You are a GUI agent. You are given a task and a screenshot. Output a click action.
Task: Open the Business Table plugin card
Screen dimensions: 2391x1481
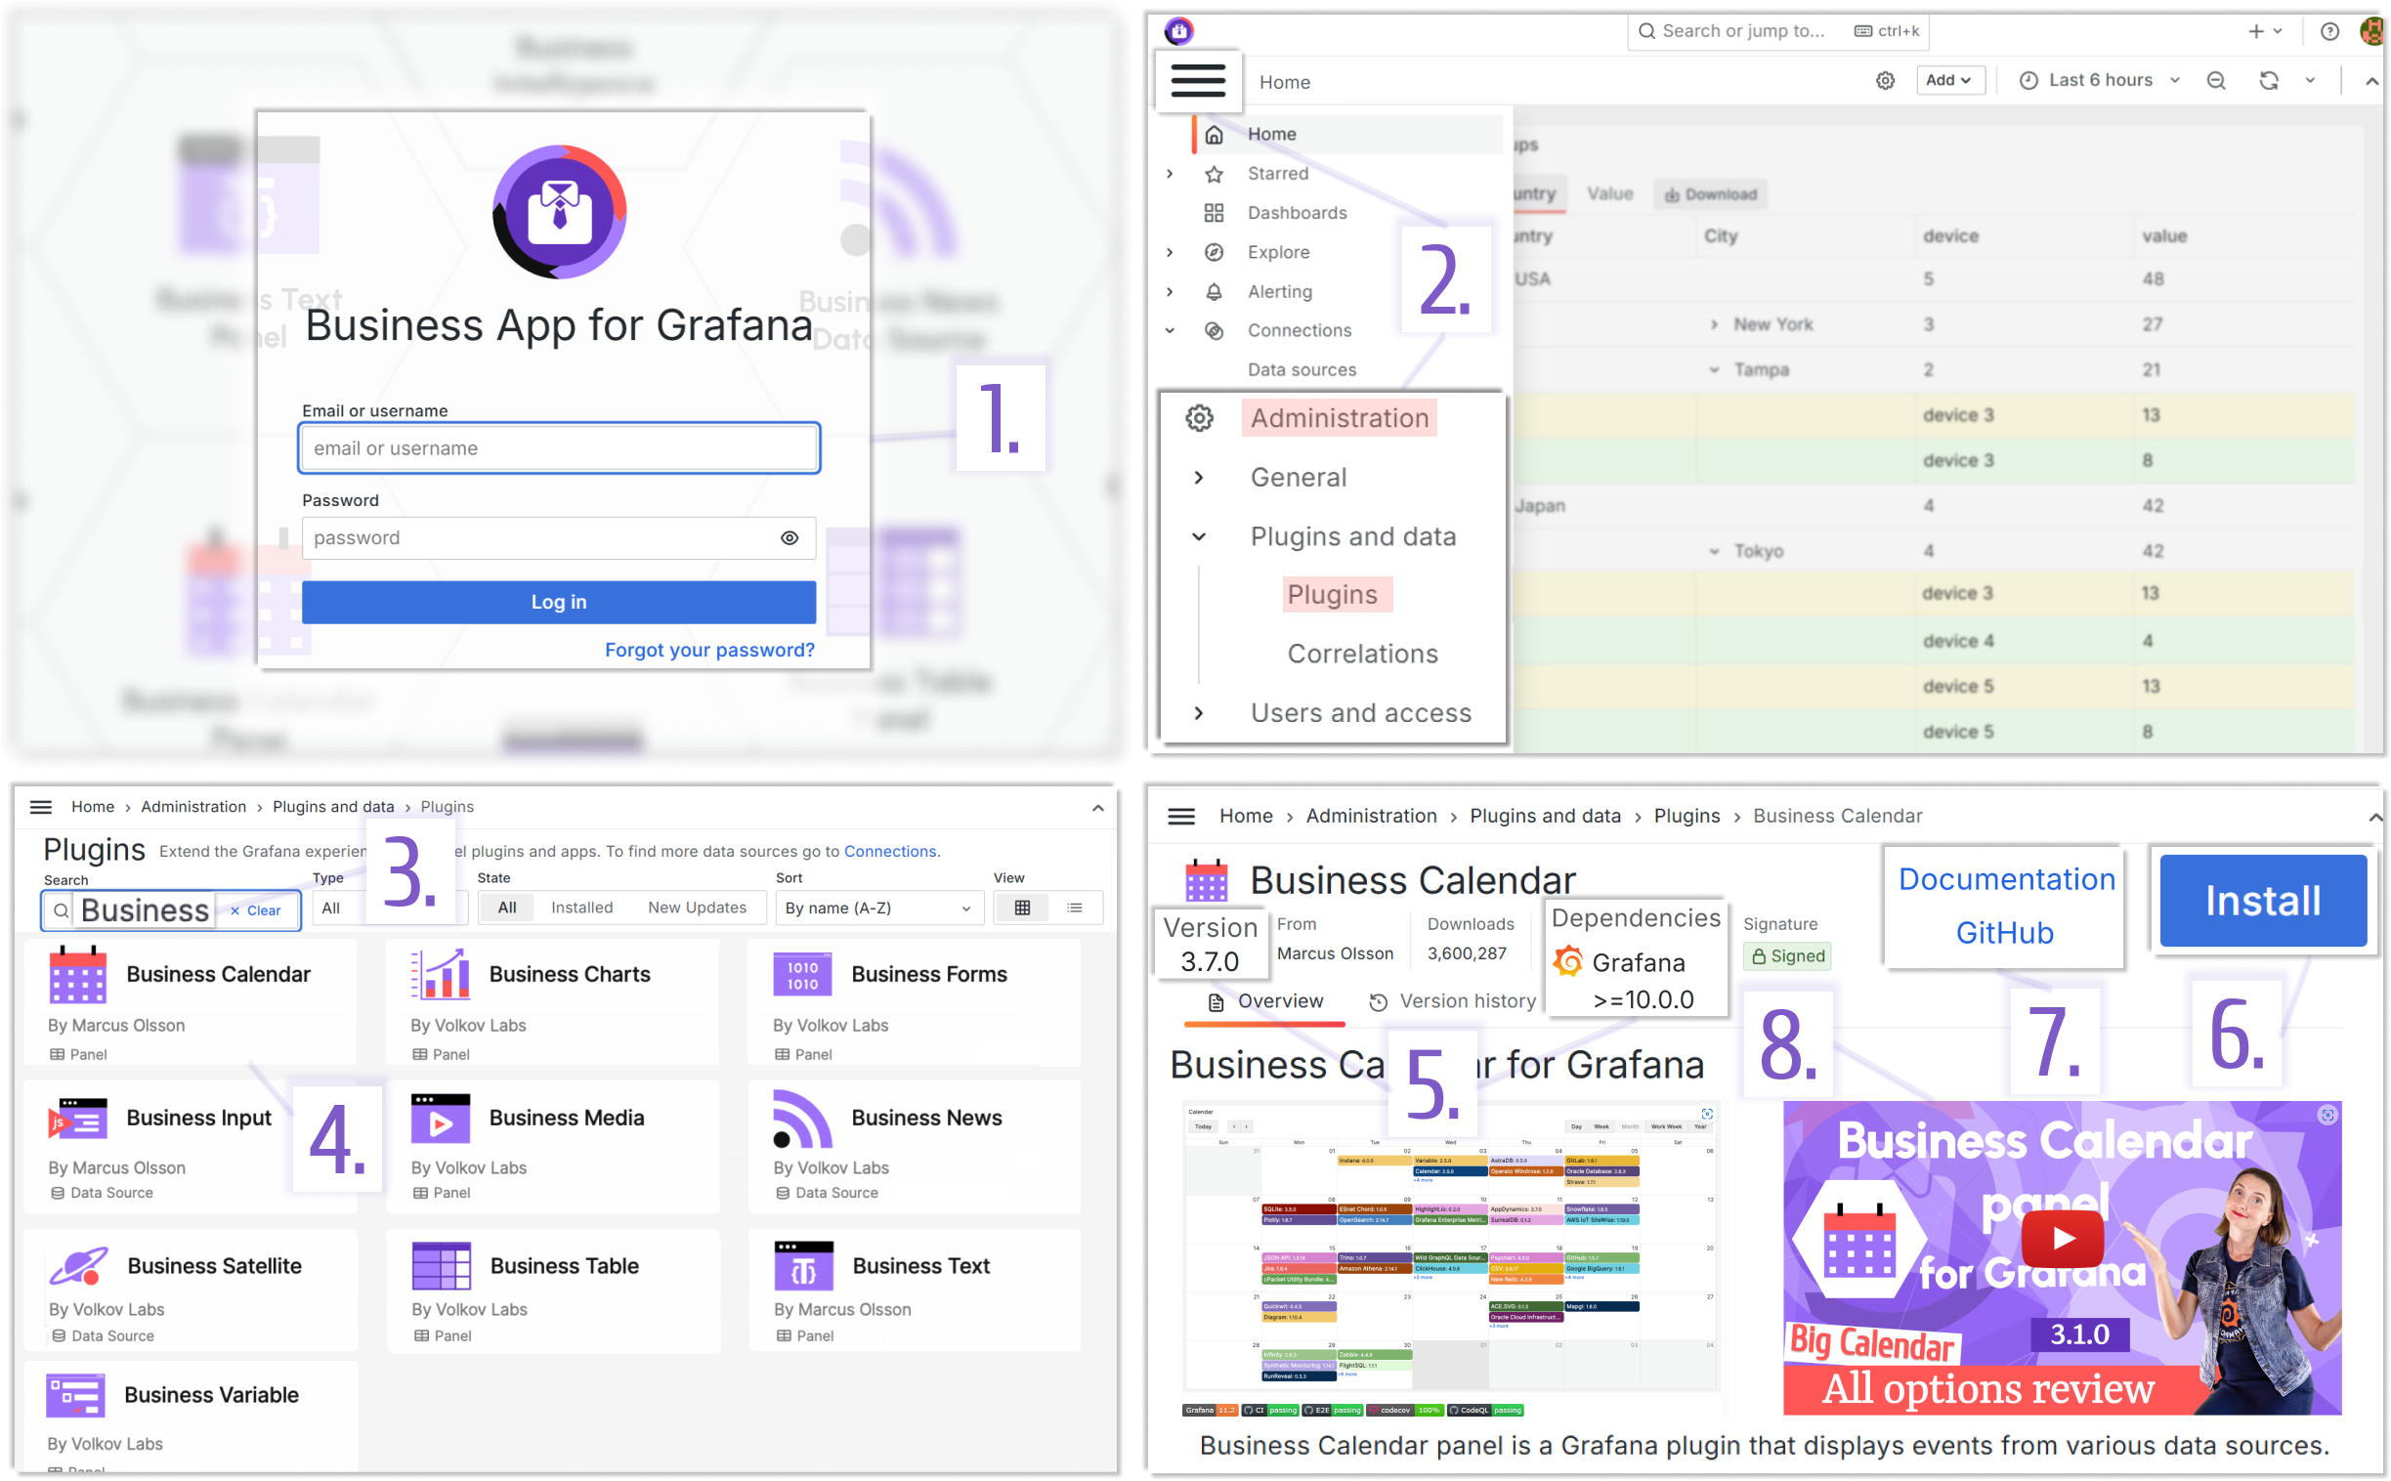point(552,1291)
